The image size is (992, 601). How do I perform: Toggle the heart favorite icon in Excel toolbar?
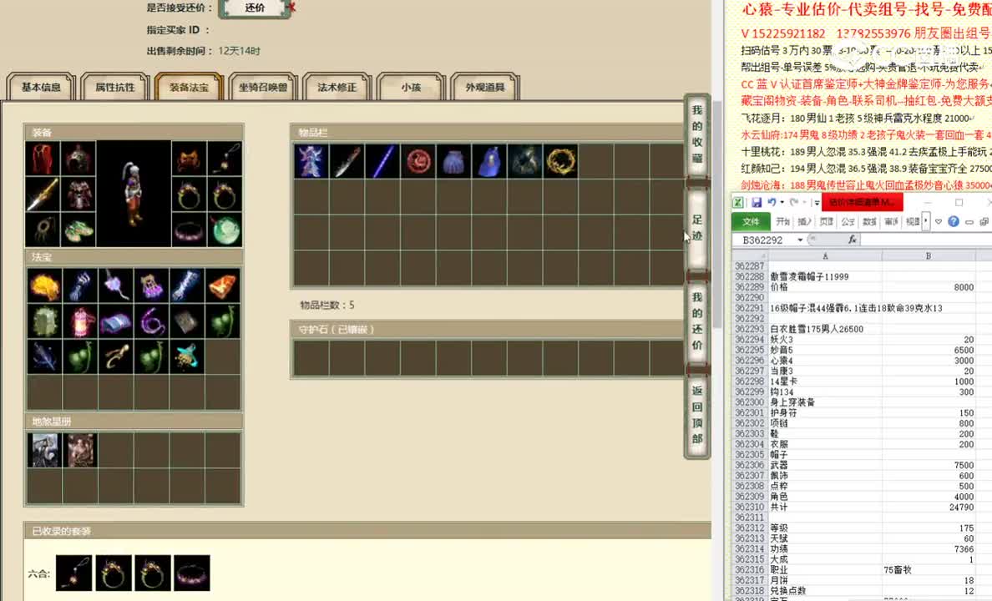pyautogui.click(x=938, y=221)
